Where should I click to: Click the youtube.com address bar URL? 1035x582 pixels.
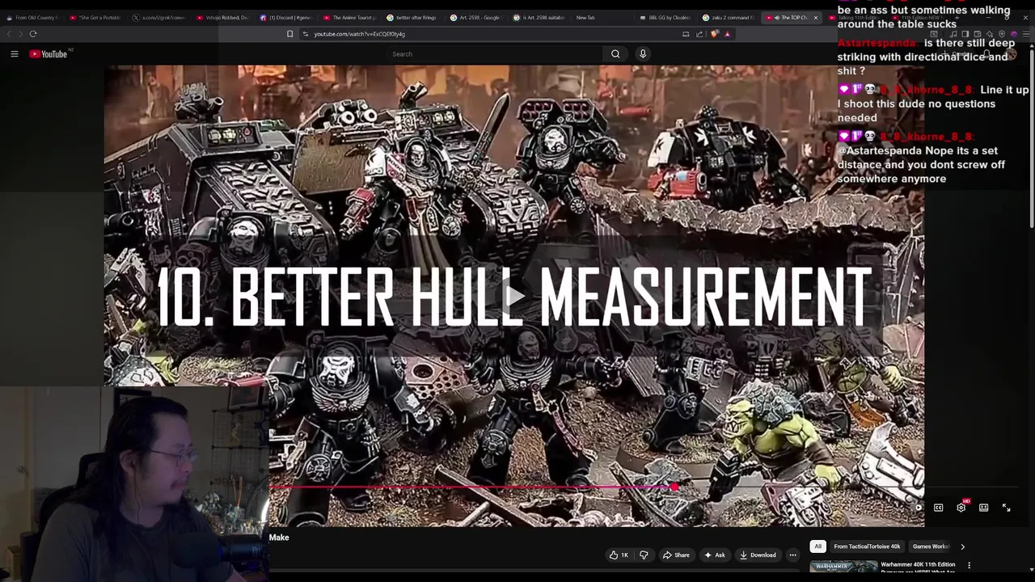(359, 34)
